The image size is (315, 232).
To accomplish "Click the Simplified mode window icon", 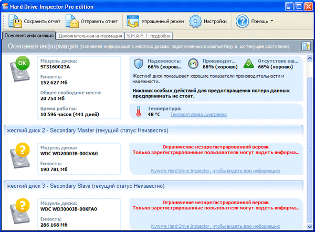I will coord(133,21).
